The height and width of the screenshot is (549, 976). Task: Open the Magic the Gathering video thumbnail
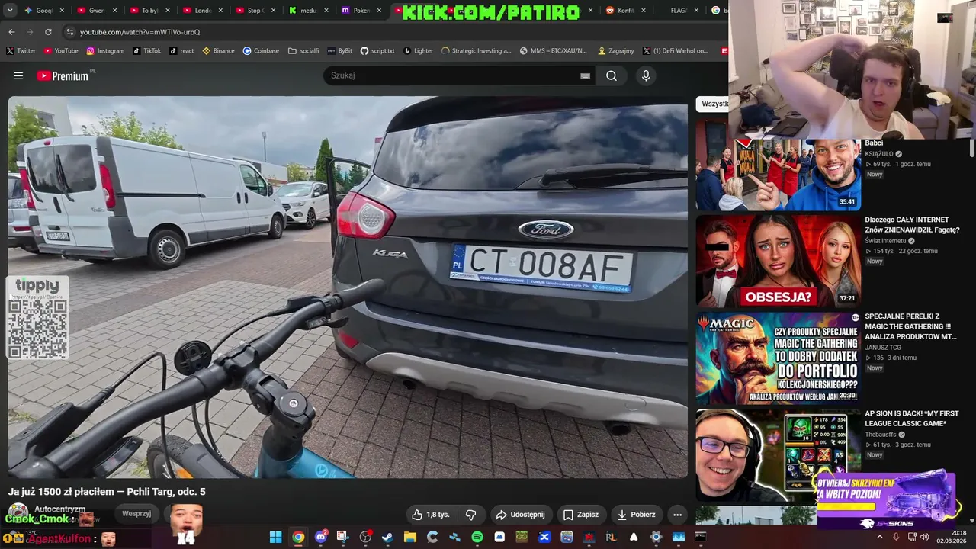(x=779, y=358)
